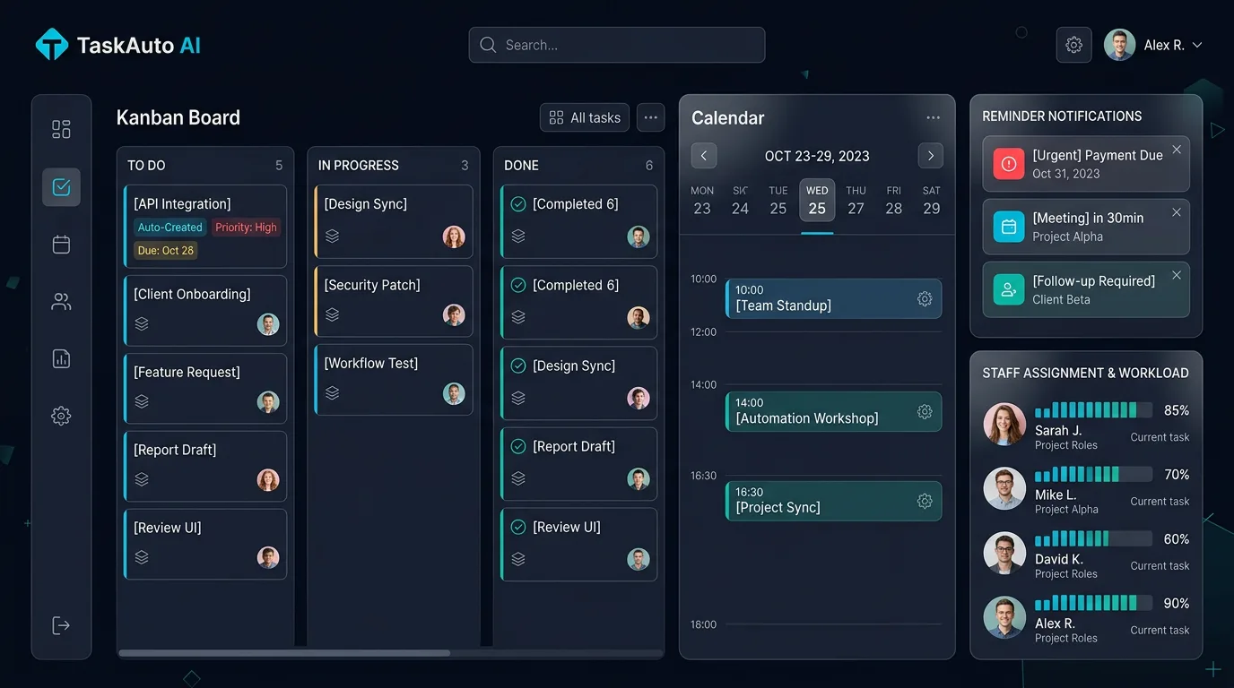1234x688 pixels.
Task: Open the Kanban Board three-dot menu
Action: [x=650, y=117]
